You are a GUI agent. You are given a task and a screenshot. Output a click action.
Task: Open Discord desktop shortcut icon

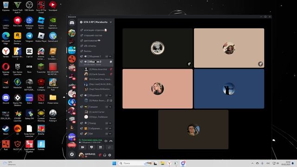point(6,99)
